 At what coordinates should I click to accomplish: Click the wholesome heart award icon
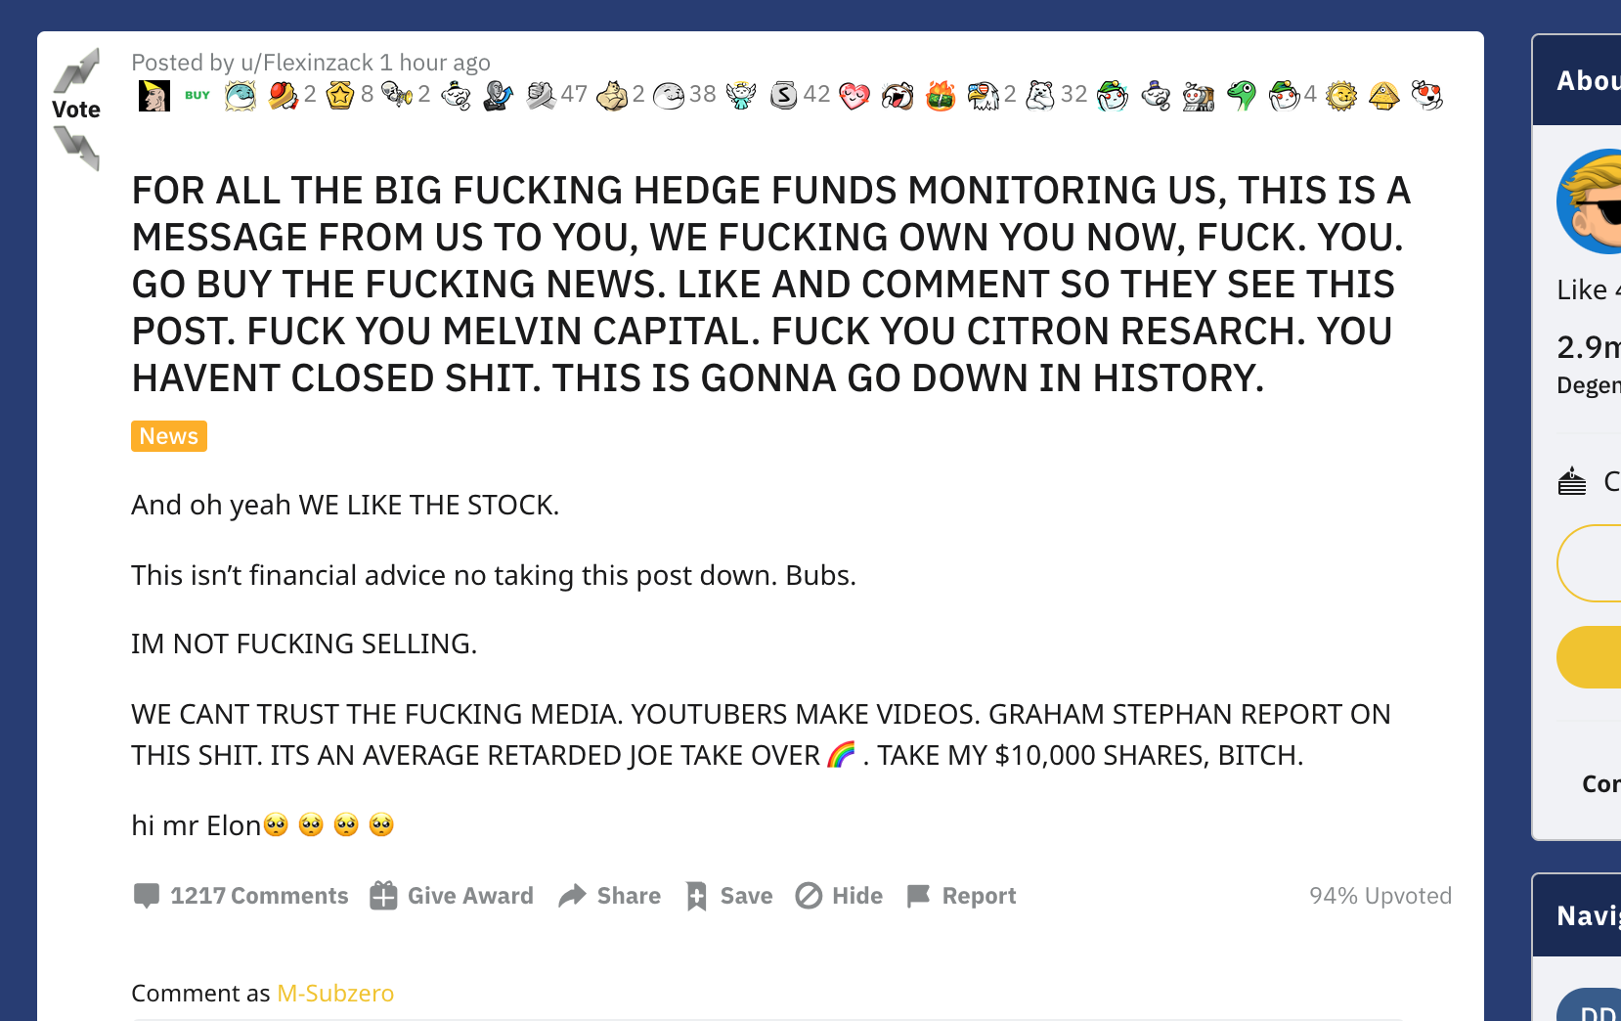854,95
